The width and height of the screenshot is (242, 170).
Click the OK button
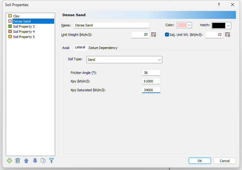click(200, 161)
